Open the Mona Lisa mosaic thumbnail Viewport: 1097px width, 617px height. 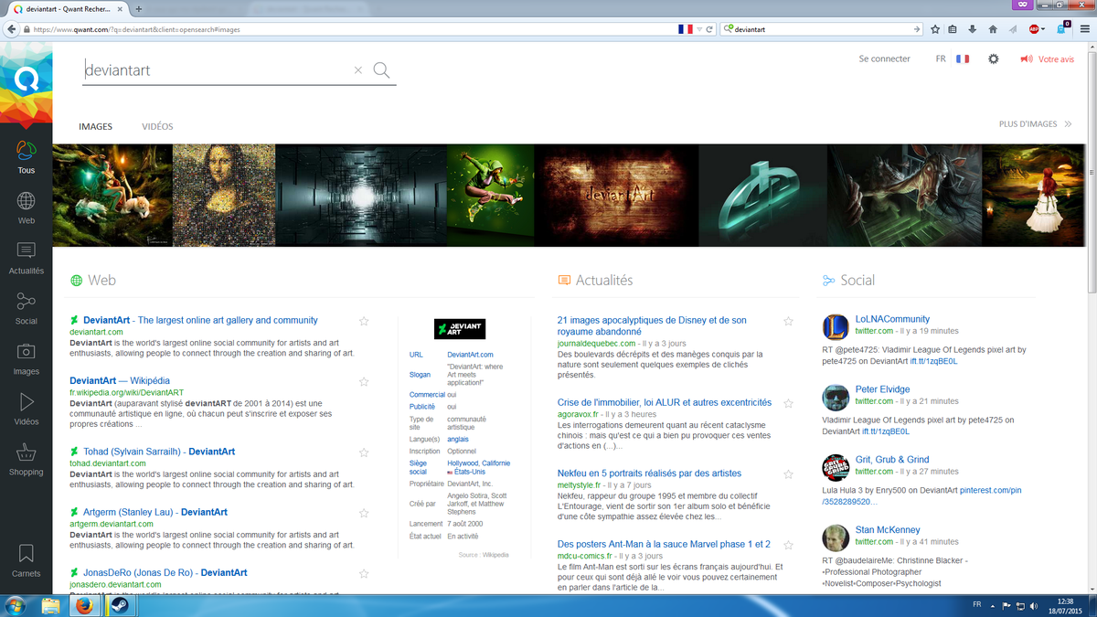pyautogui.click(x=223, y=195)
